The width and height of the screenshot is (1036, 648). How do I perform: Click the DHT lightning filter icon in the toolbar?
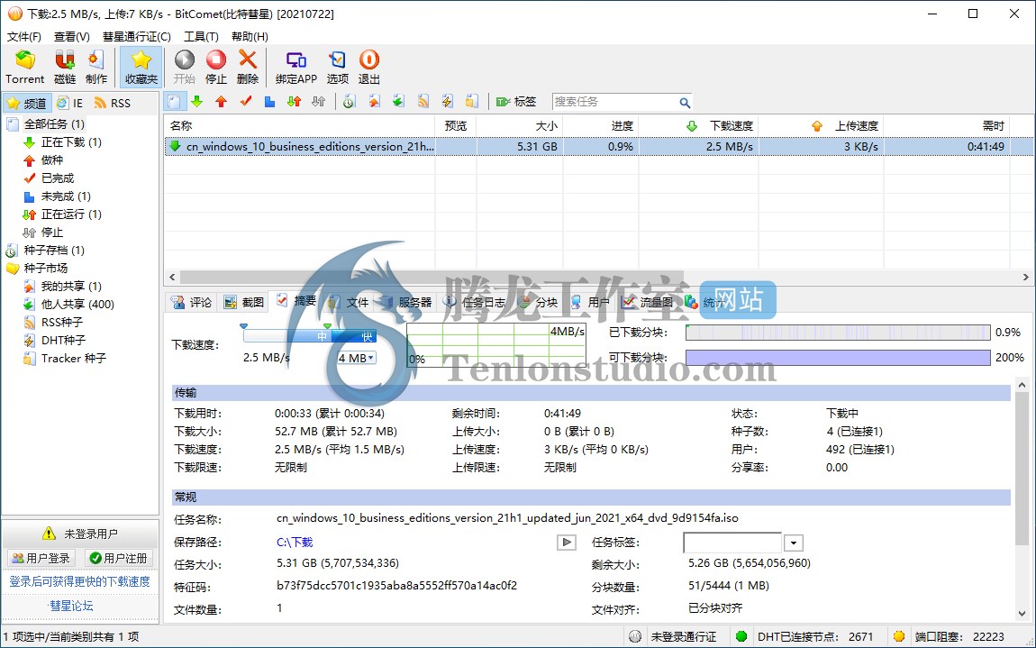coord(448,102)
